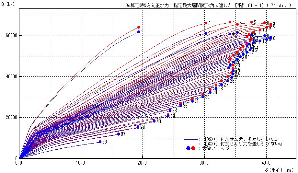Click the 20000 y-axis tick label
This screenshot has height=173, width=298.
[x=11, y=117]
